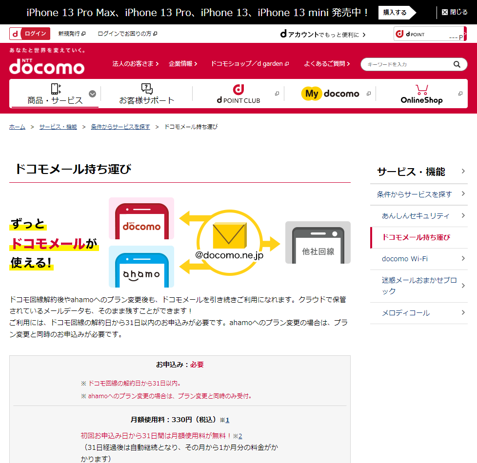Select the 商品・サービス tab label
Viewport: 477px width, 463px height.
click(x=55, y=100)
